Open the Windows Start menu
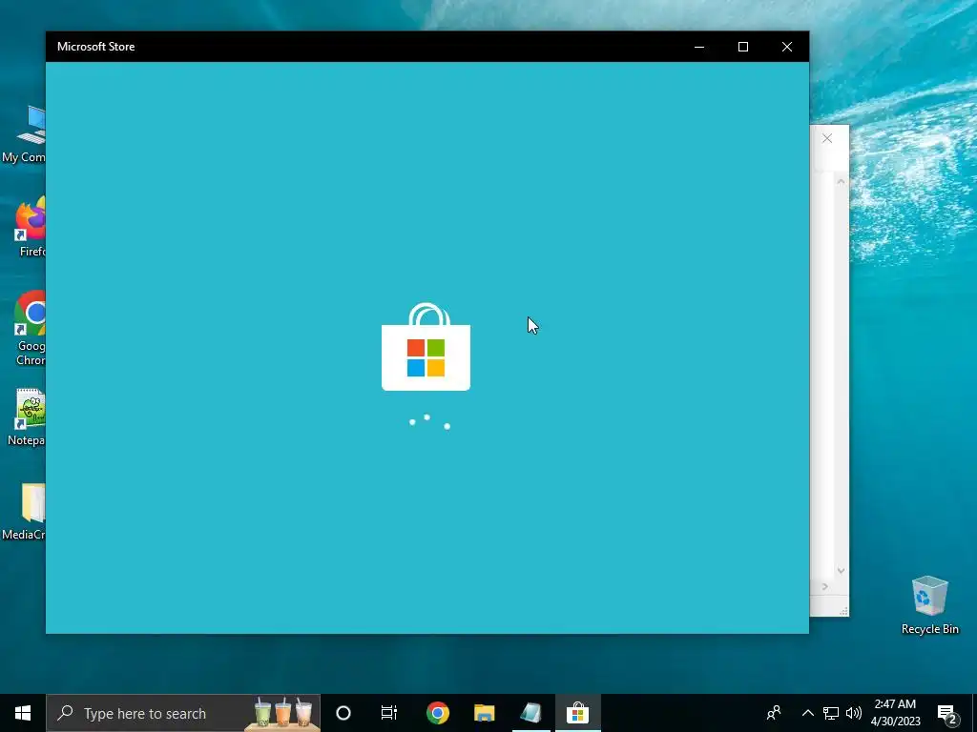 [x=23, y=713]
